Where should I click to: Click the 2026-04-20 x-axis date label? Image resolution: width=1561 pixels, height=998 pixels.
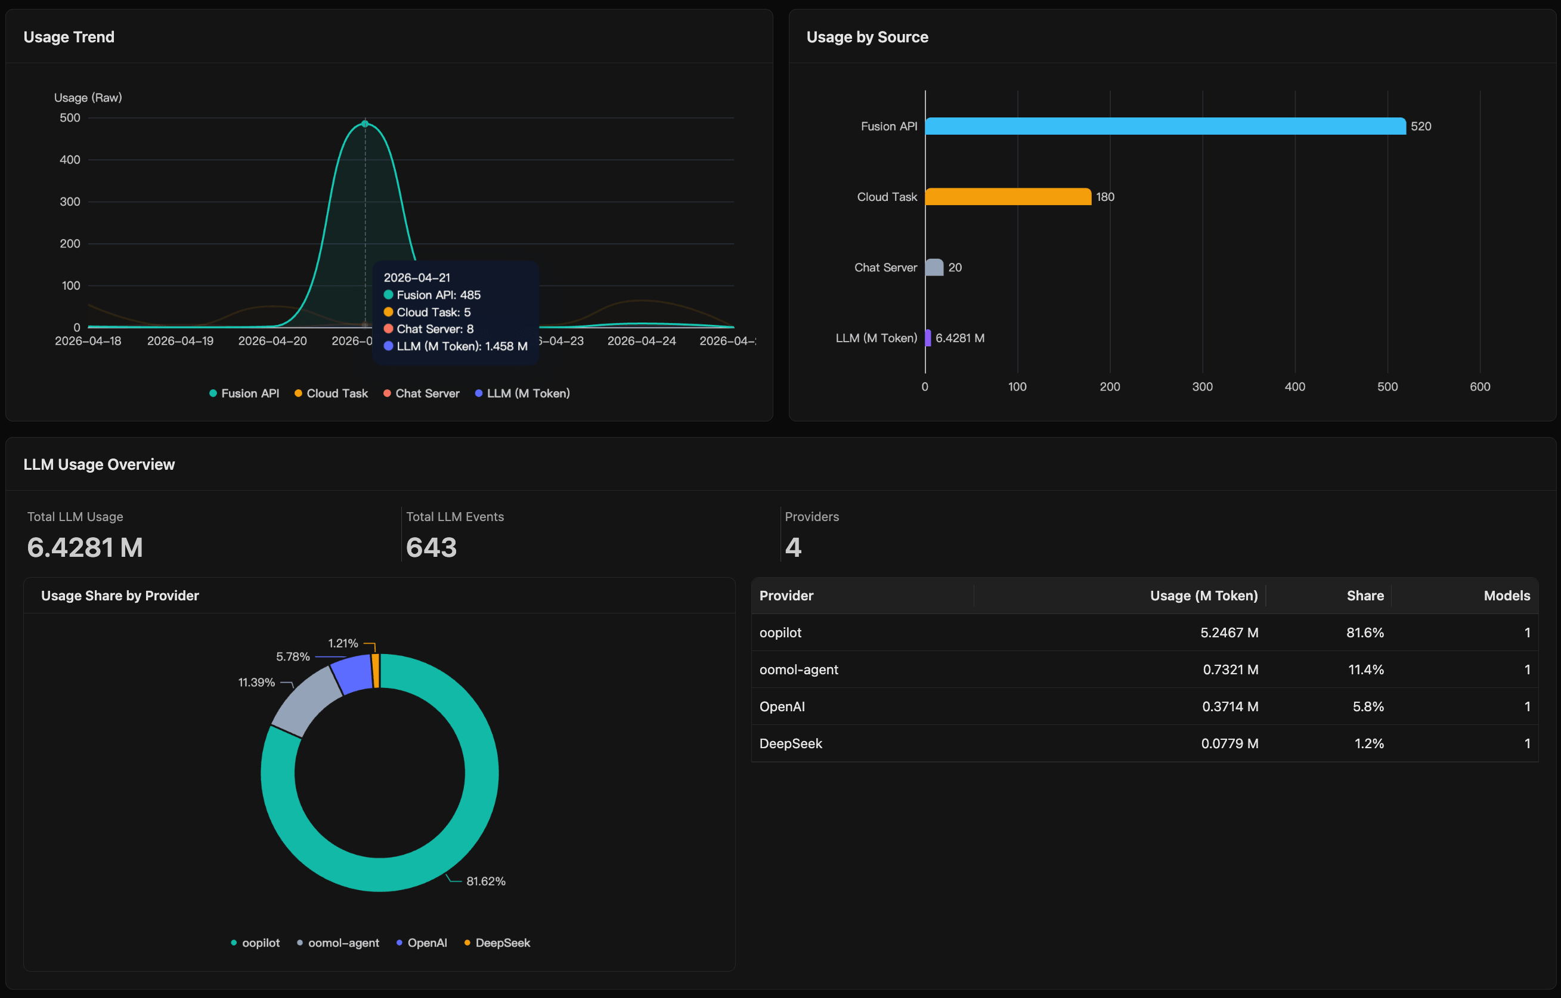coord(272,341)
